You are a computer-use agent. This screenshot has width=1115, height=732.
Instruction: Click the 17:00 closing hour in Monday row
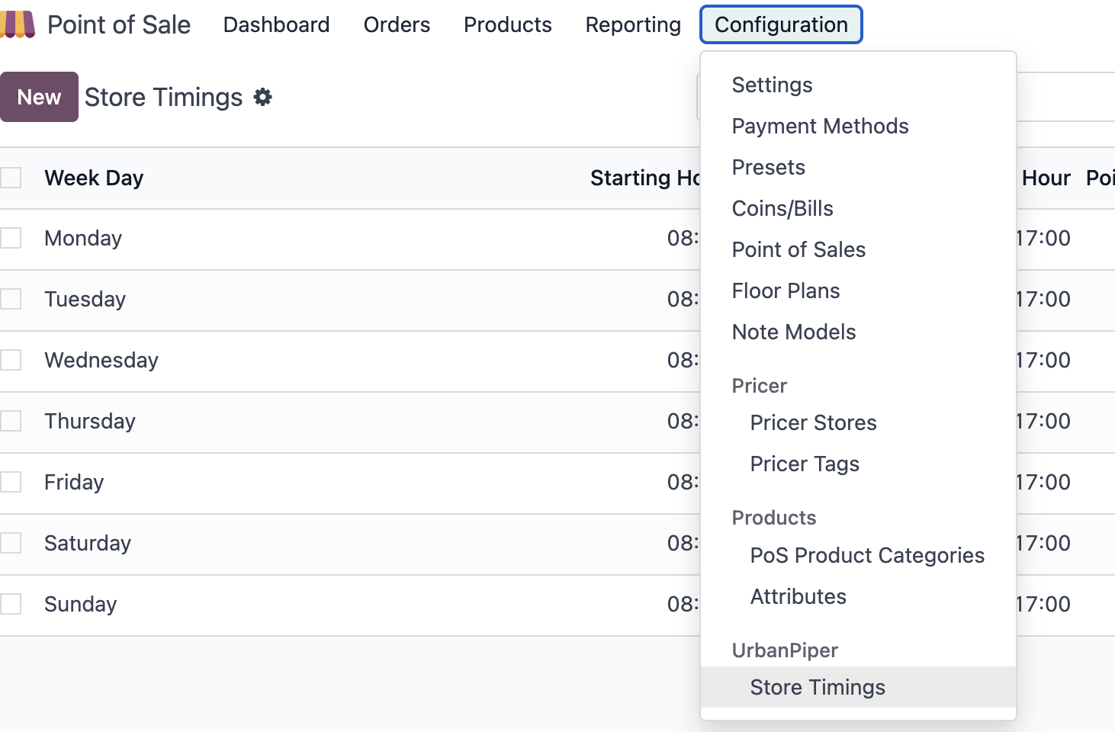click(1043, 238)
